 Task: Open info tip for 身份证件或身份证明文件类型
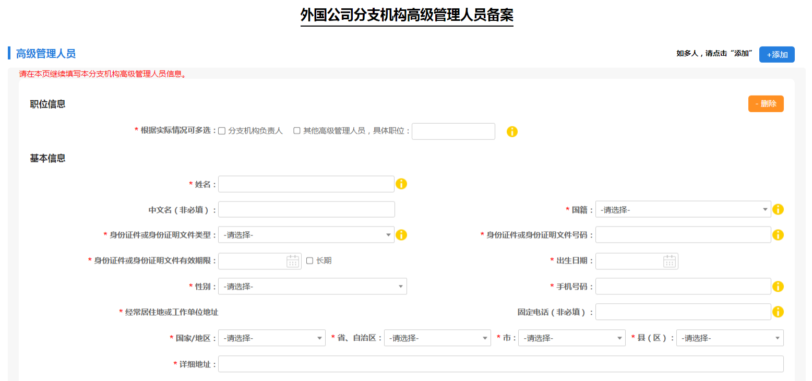[x=401, y=234]
